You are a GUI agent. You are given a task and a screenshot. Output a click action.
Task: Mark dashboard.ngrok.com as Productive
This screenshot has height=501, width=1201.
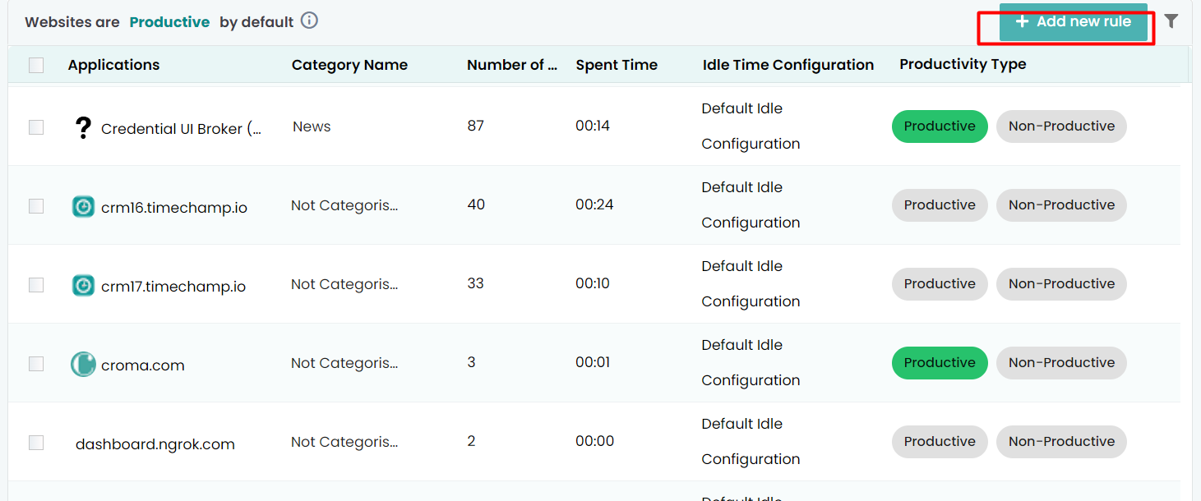tap(940, 442)
